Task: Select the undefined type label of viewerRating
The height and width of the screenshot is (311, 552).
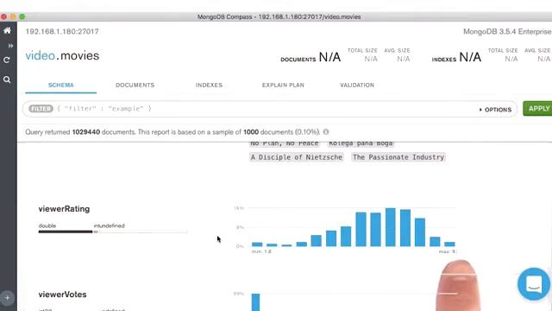Action: click(112, 225)
